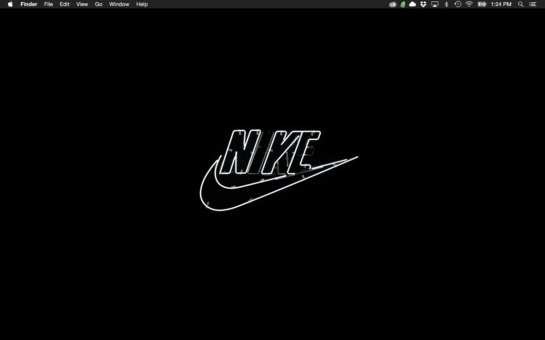Image resolution: width=545 pixels, height=340 pixels.
Task: Click the green leaf menu bar icon
Action: point(403,4)
